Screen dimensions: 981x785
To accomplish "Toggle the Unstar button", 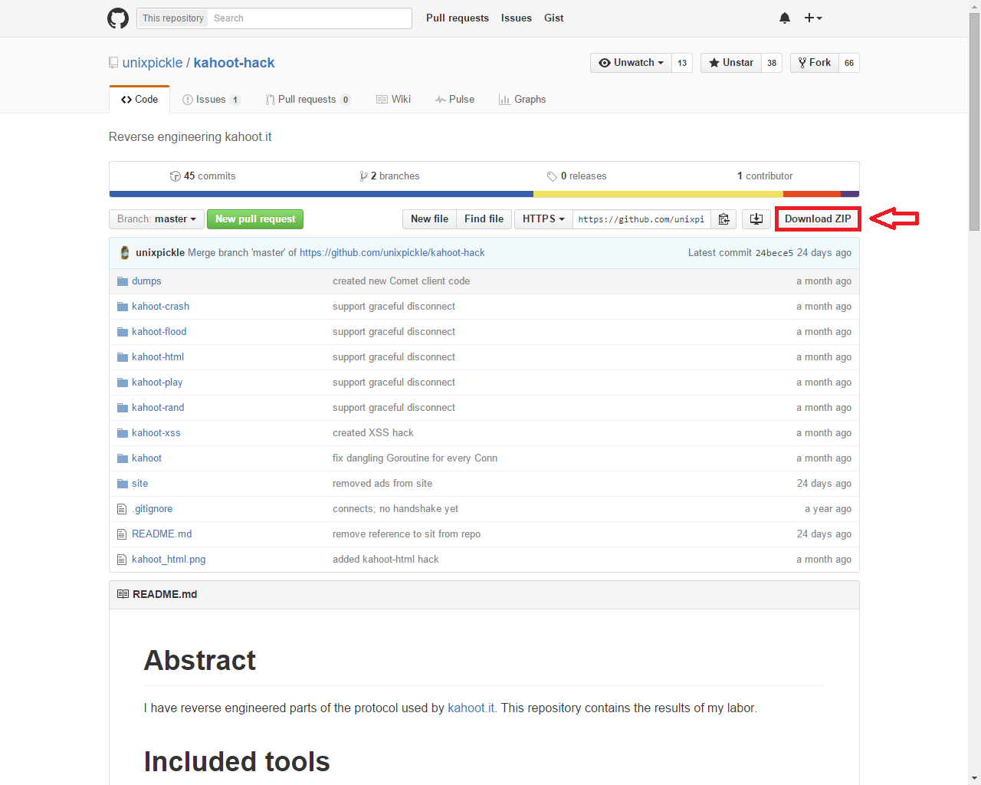I will 731,63.
